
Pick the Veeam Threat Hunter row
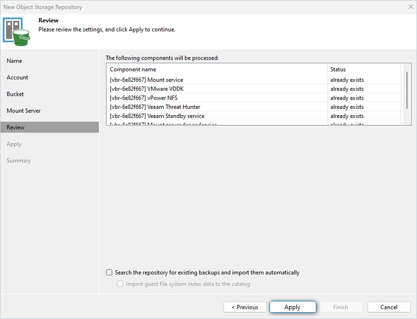coord(155,107)
